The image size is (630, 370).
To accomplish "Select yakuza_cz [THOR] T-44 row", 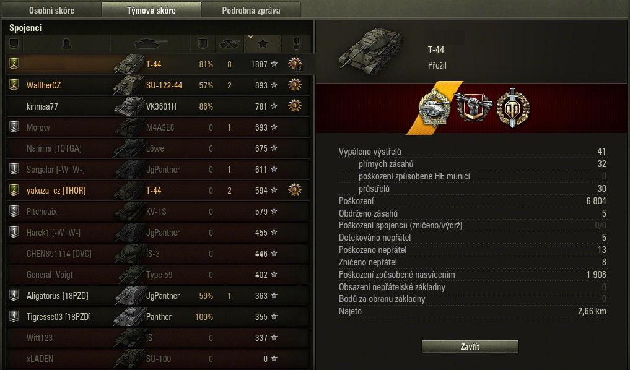I will [x=157, y=190].
